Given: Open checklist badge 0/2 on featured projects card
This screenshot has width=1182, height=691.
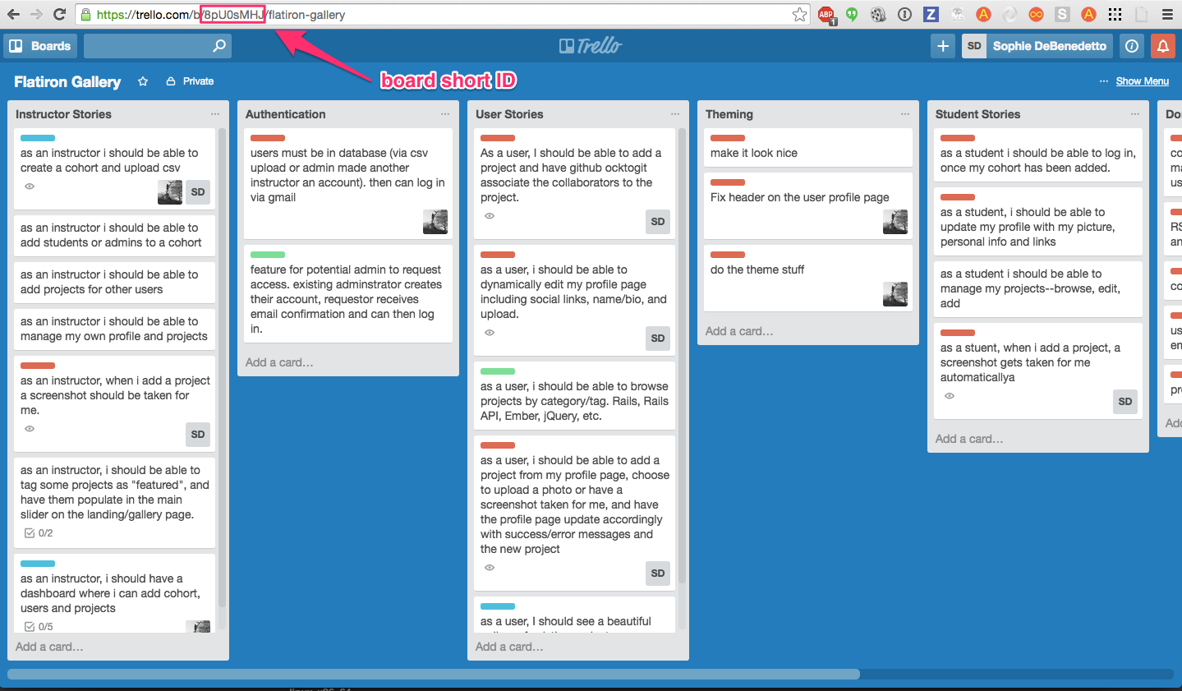Looking at the screenshot, I should tap(39, 533).
